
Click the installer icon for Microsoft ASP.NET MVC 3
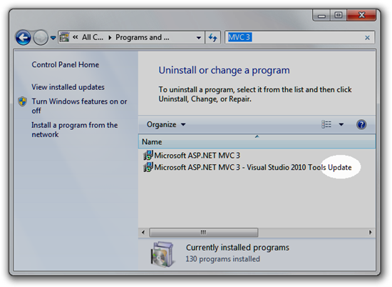pos(148,155)
